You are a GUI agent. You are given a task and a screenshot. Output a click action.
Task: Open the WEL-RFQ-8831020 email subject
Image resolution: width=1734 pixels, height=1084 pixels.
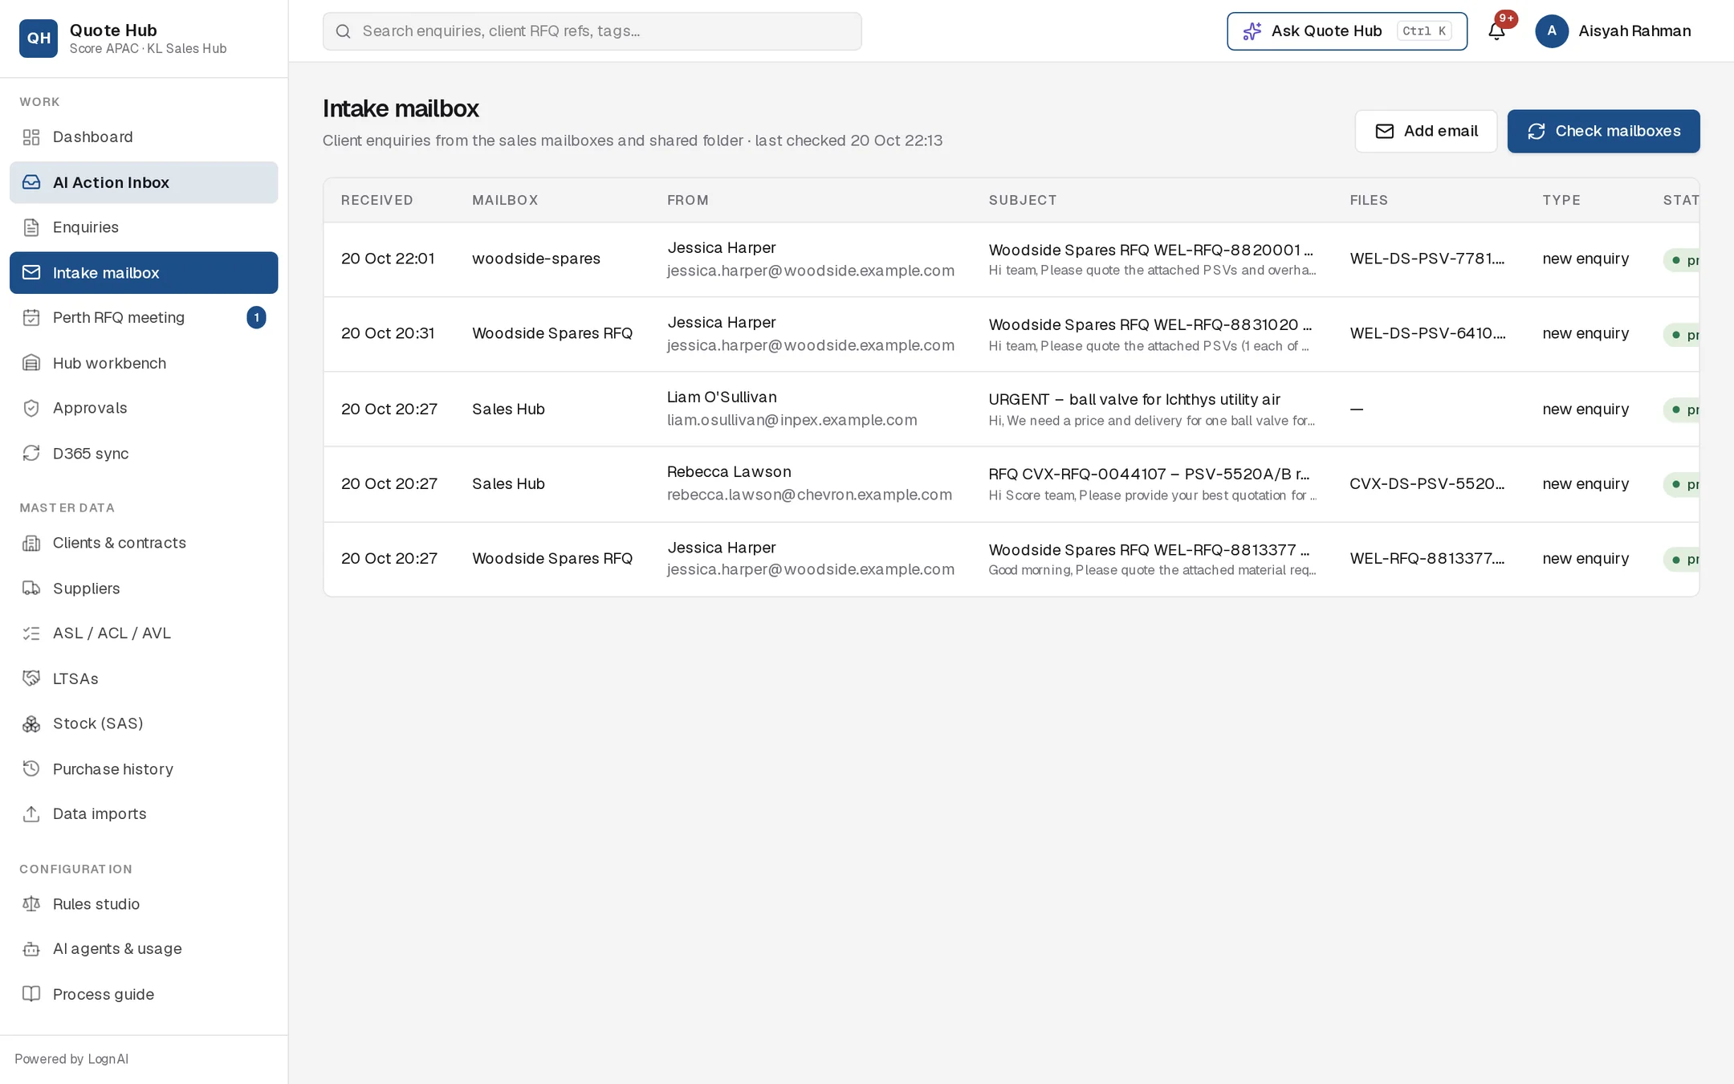point(1150,324)
